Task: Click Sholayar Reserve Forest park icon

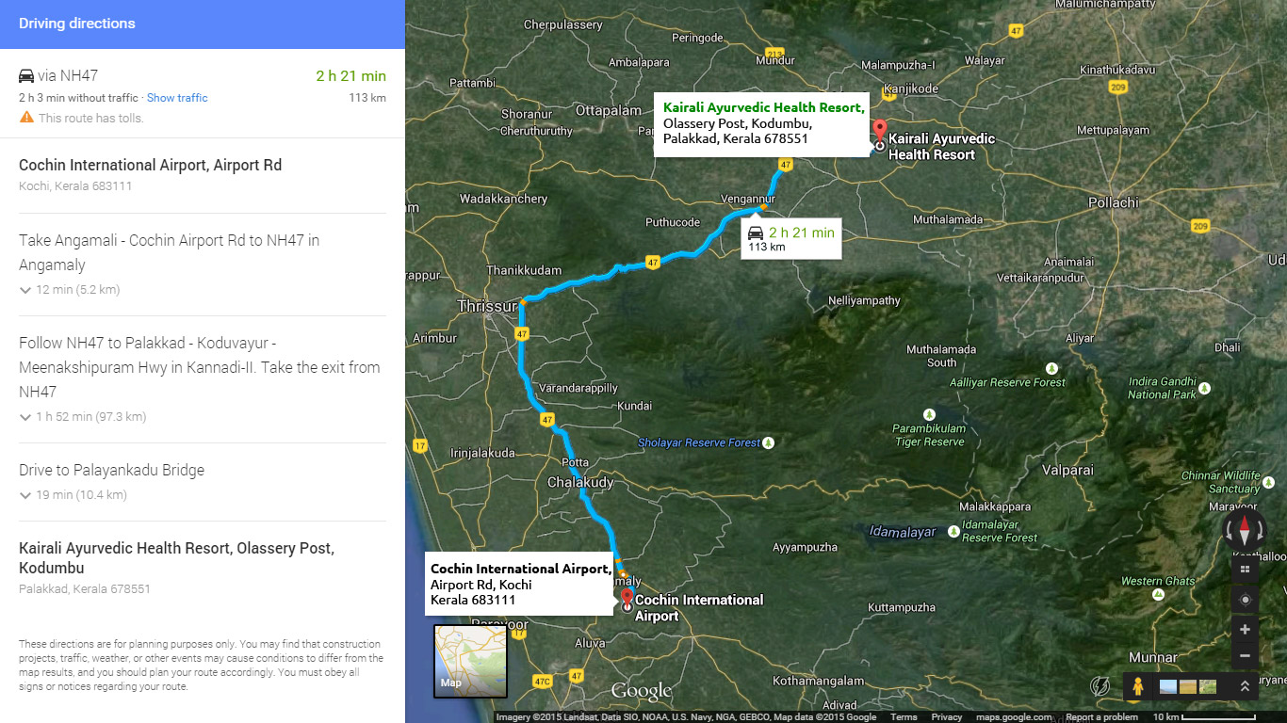Action: [769, 442]
